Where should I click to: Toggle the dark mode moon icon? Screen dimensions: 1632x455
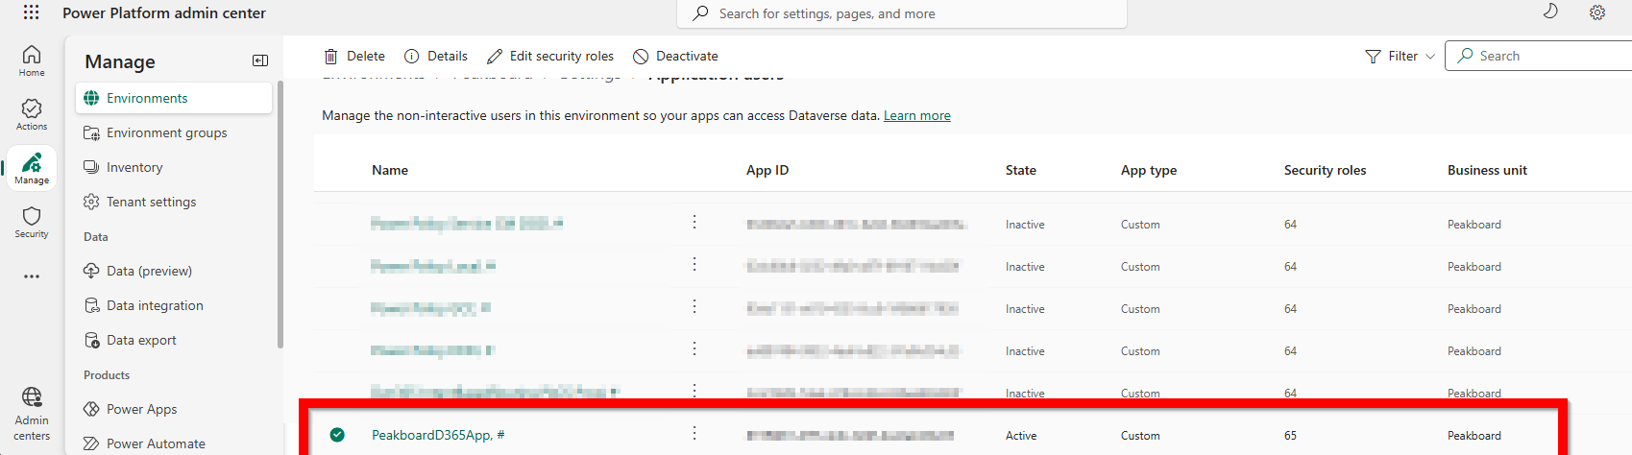1549,12
